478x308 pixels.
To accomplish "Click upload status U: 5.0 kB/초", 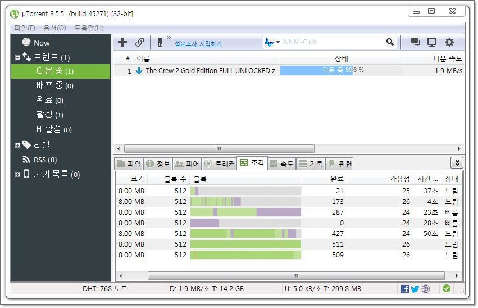I will [x=323, y=288].
